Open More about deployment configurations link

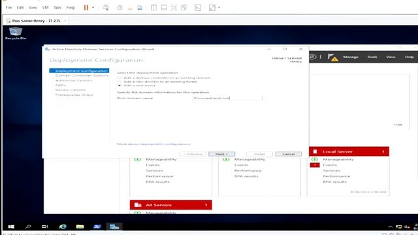point(153,144)
